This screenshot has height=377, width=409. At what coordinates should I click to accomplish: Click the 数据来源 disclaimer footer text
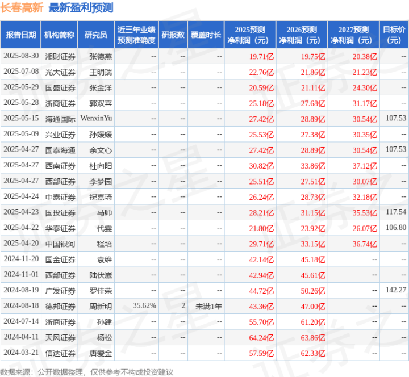[x=86, y=372]
